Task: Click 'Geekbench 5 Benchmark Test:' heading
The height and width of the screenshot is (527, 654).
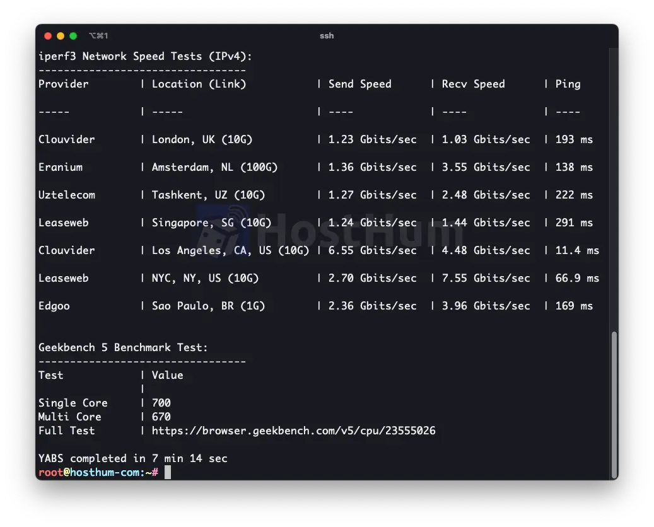Action: [x=123, y=347]
